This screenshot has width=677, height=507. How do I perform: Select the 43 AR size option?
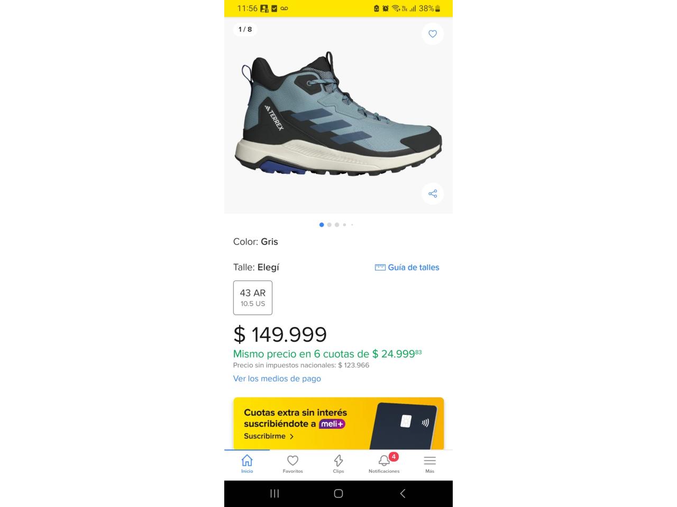[x=253, y=298]
